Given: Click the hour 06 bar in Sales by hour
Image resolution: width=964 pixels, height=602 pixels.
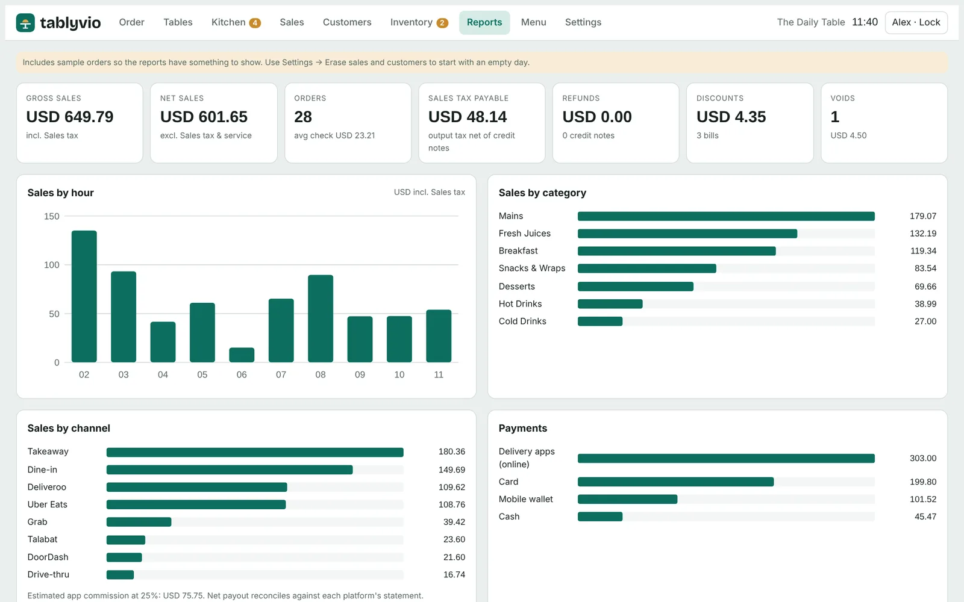Looking at the screenshot, I should tap(242, 355).
